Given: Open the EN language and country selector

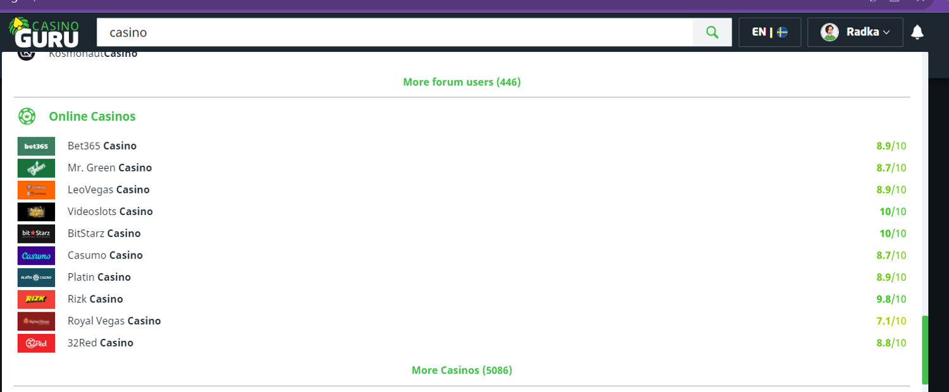Looking at the screenshot, I should pos(769,32).
